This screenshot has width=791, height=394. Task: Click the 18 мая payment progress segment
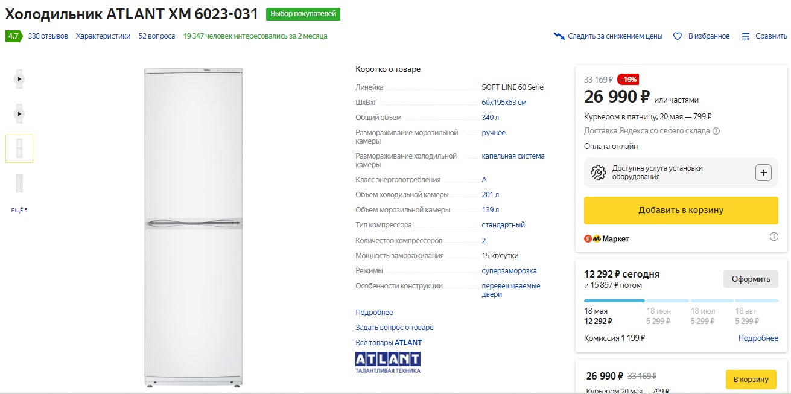tap(615, 300)
